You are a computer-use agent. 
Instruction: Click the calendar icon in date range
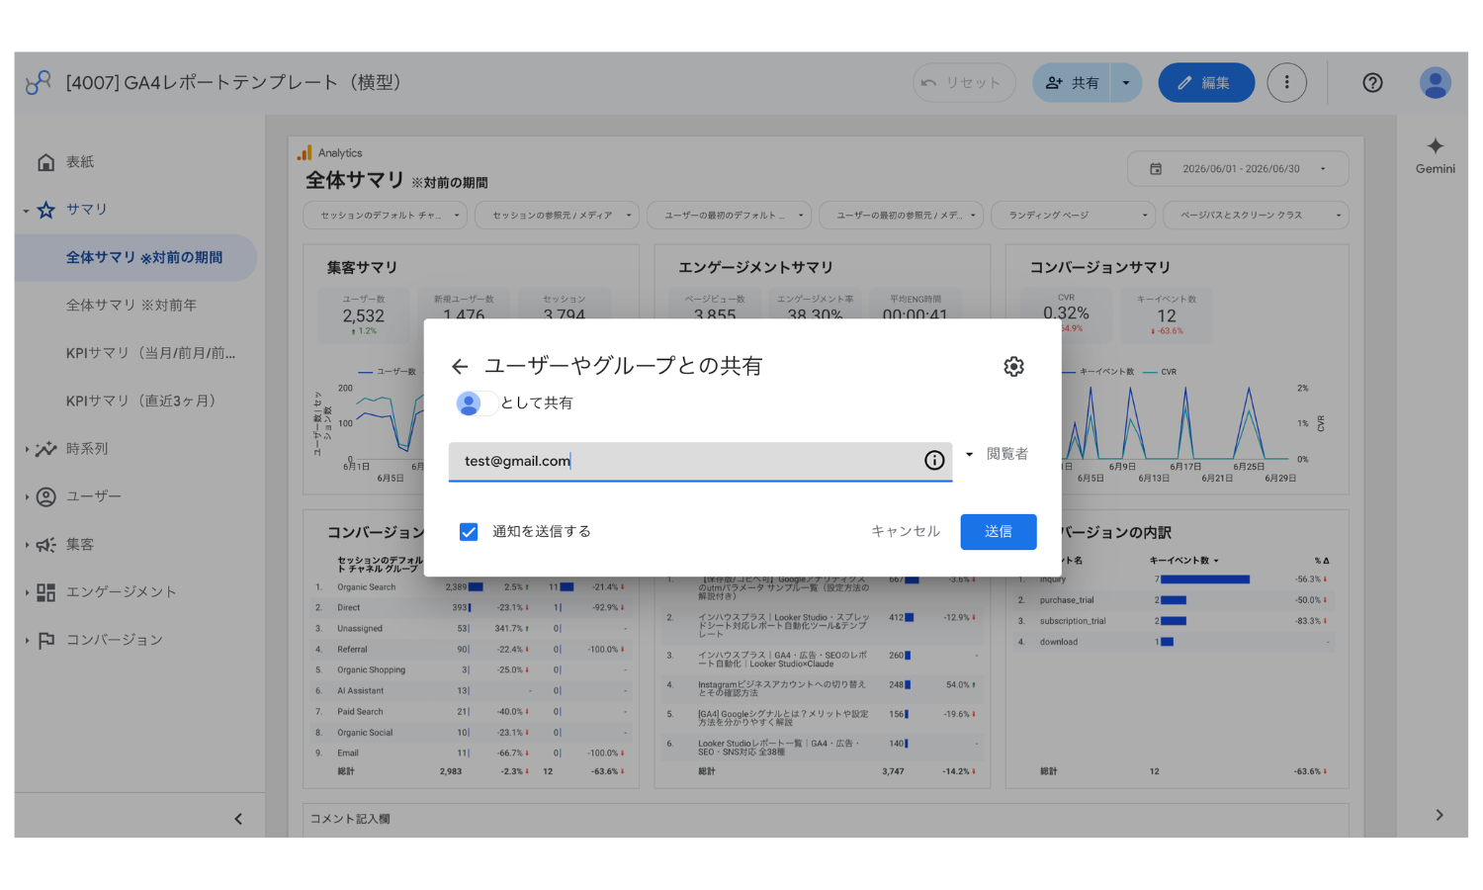[1156, 169]
